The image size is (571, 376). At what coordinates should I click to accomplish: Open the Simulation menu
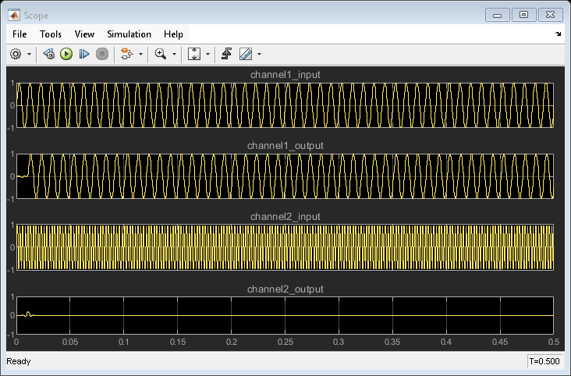pos(129,34)
